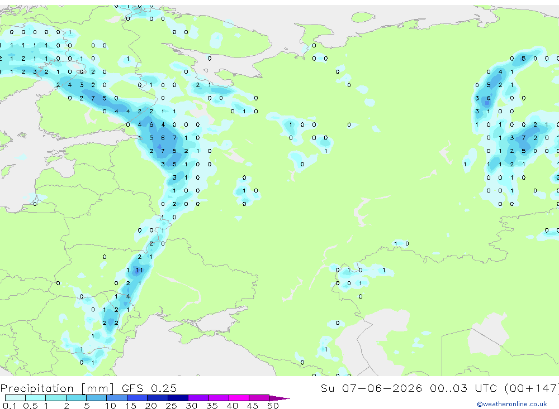This screenshot has height=409, width=559.
Task: Click the 20–25 mm legend color box
Action: 157,398
